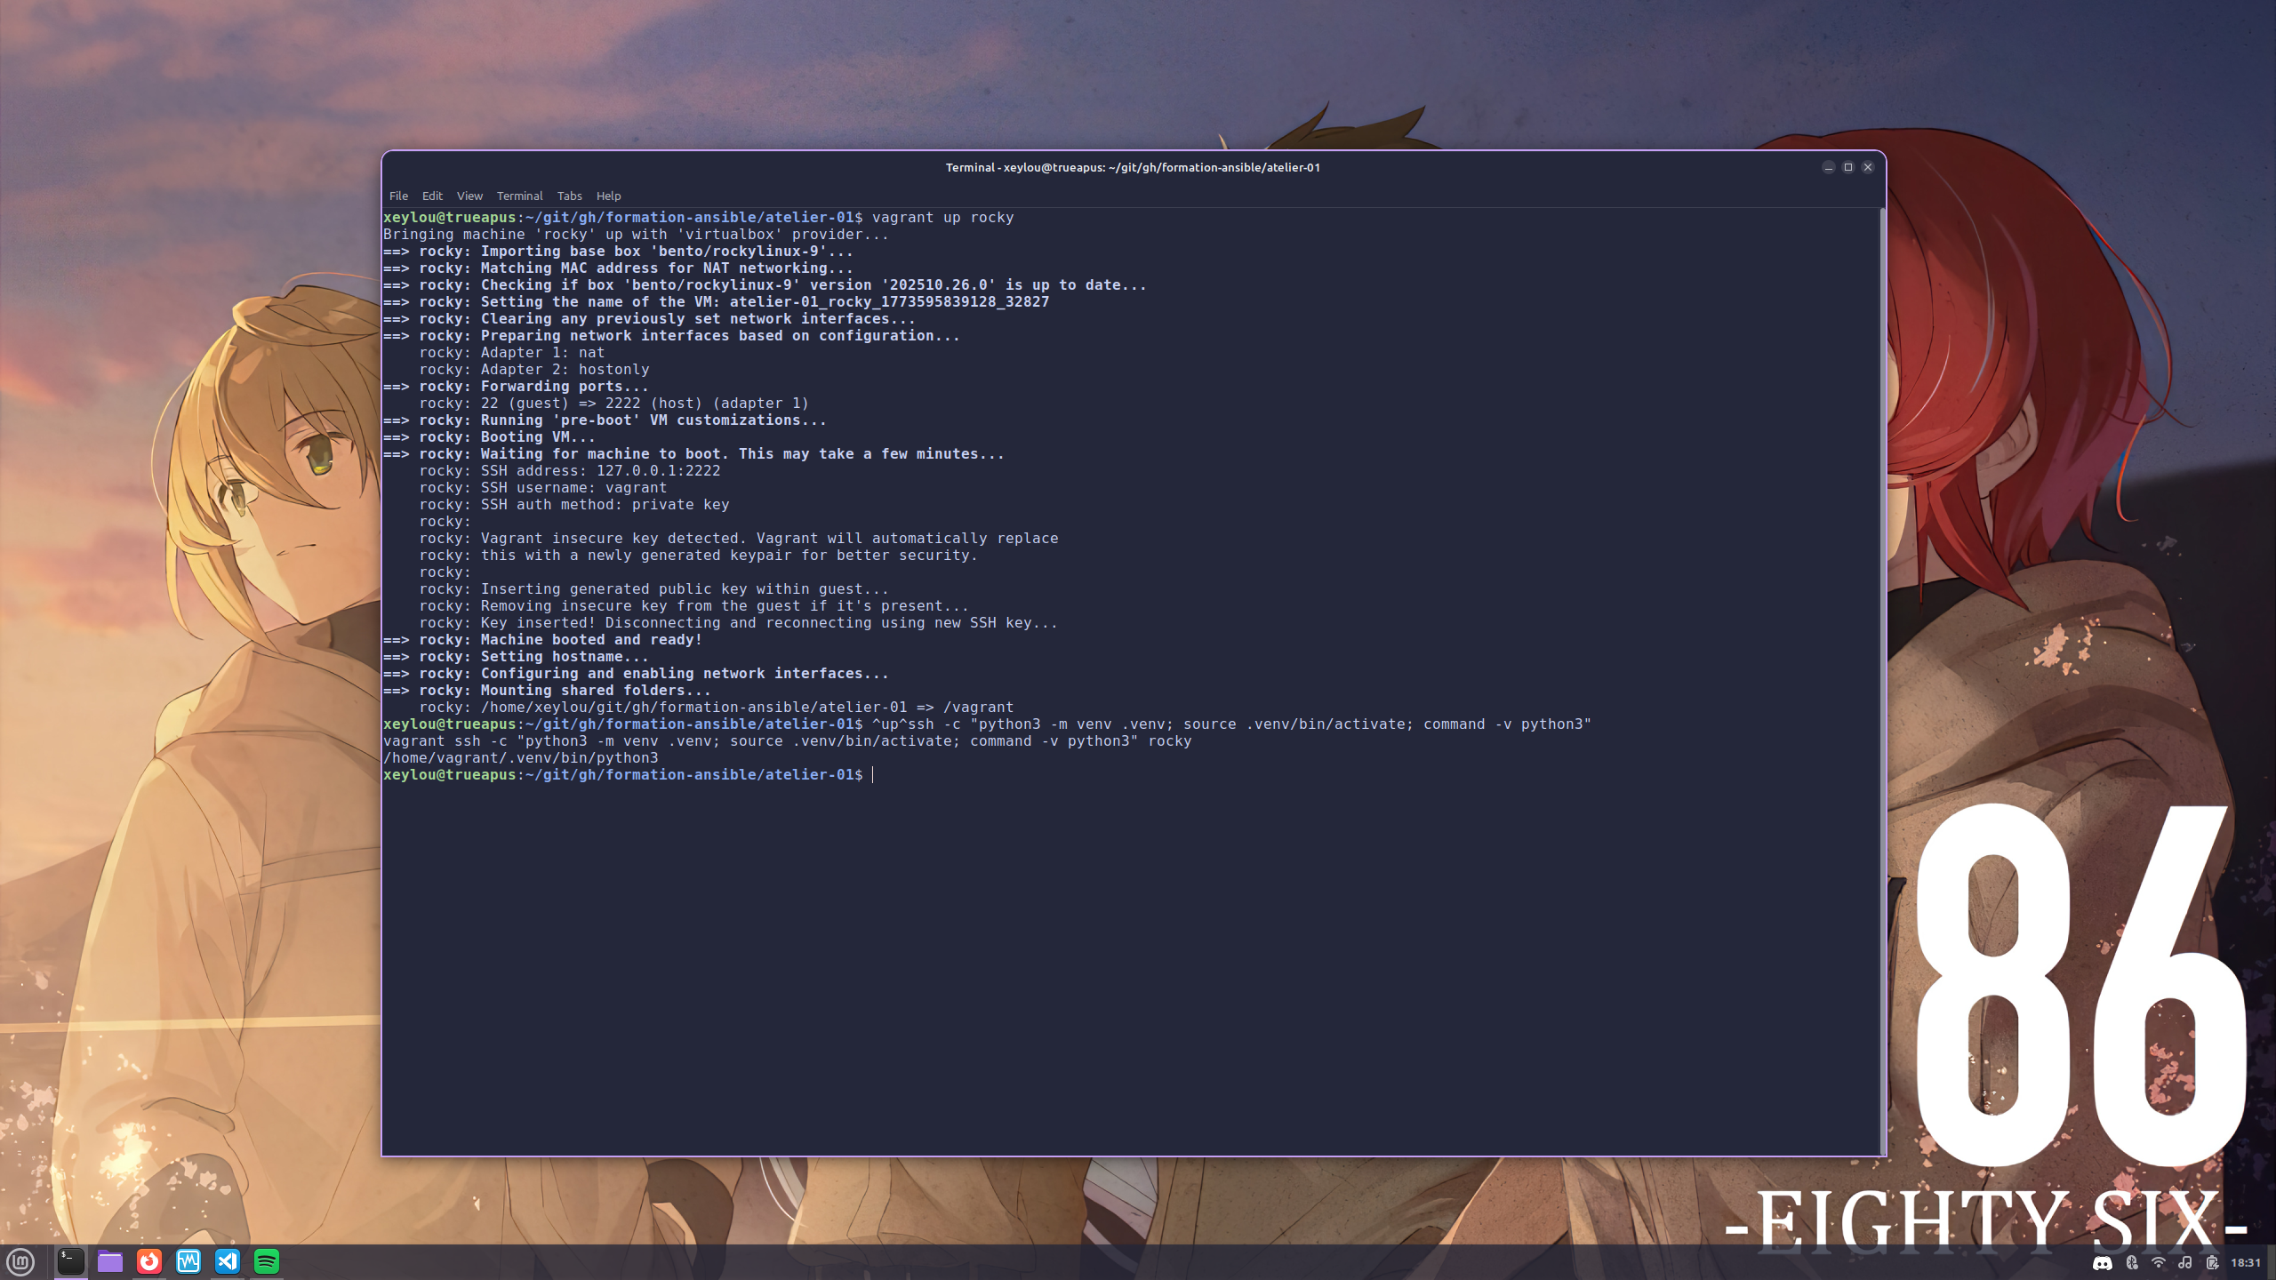Click the 'Adapter 1: nat' line

[x=511, y=353]
